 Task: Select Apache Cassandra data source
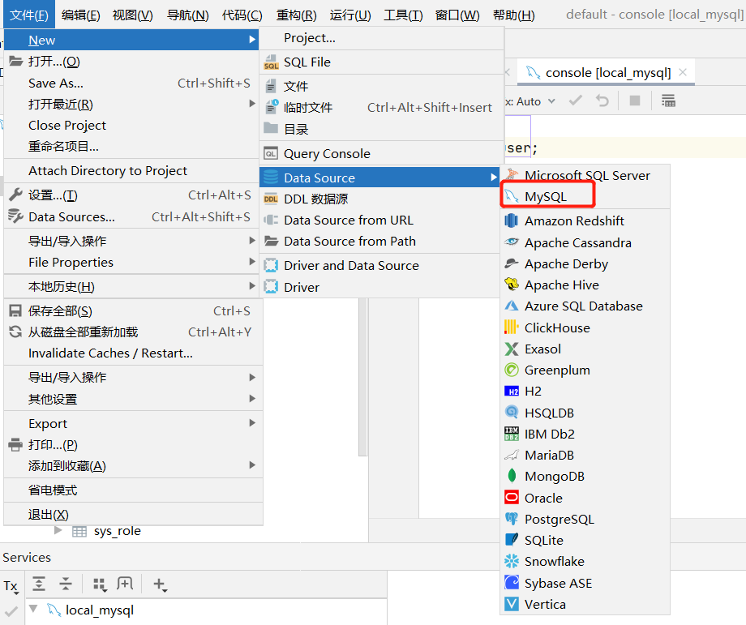coord(585,242)
